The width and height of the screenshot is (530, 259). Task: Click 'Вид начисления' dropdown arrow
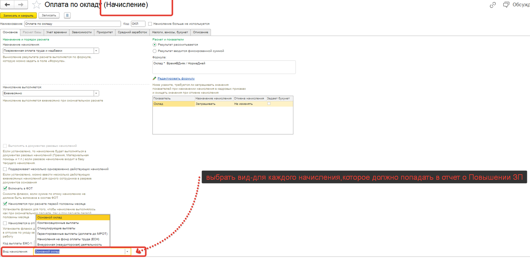point(127,251)
